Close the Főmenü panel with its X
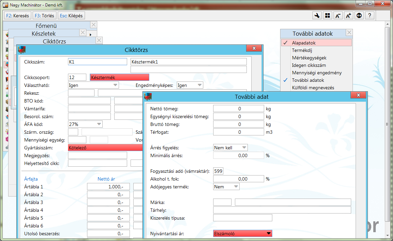This screenshot has width=393, height=241. coord(94,25)
